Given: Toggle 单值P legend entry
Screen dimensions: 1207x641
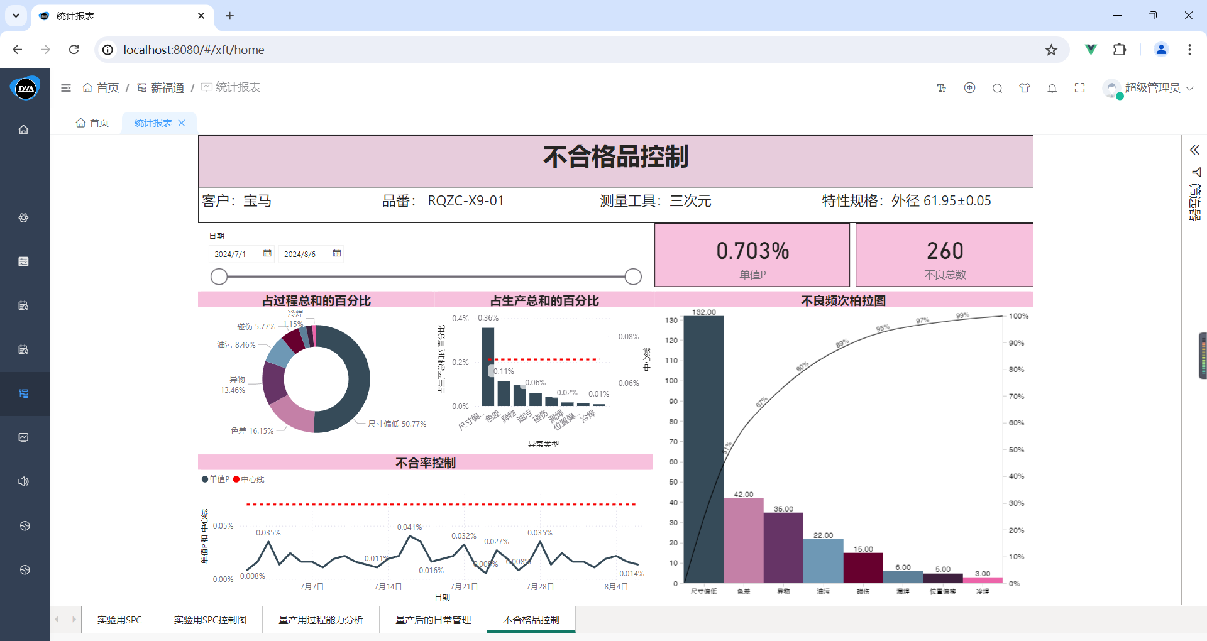Looking at the screenshot, I should pyautogui.click(x=216, y=479).
